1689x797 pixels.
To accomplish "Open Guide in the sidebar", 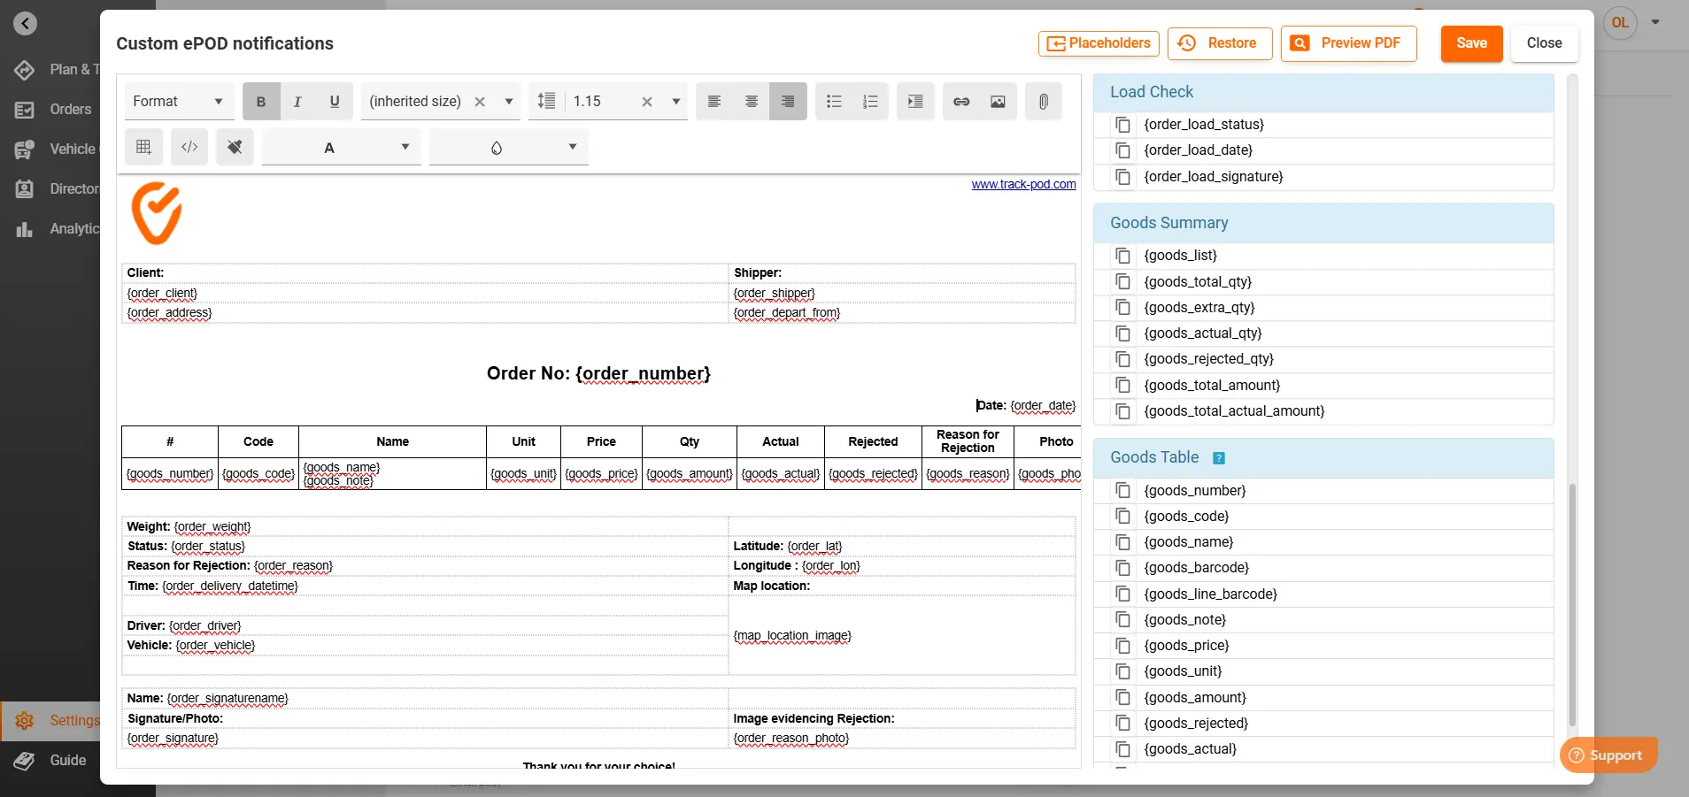I will (x=67, y=761).
